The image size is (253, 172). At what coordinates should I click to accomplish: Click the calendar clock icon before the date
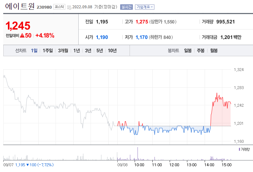tap(69, 8)
